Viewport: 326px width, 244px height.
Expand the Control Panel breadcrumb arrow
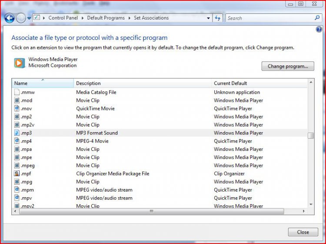83,18
